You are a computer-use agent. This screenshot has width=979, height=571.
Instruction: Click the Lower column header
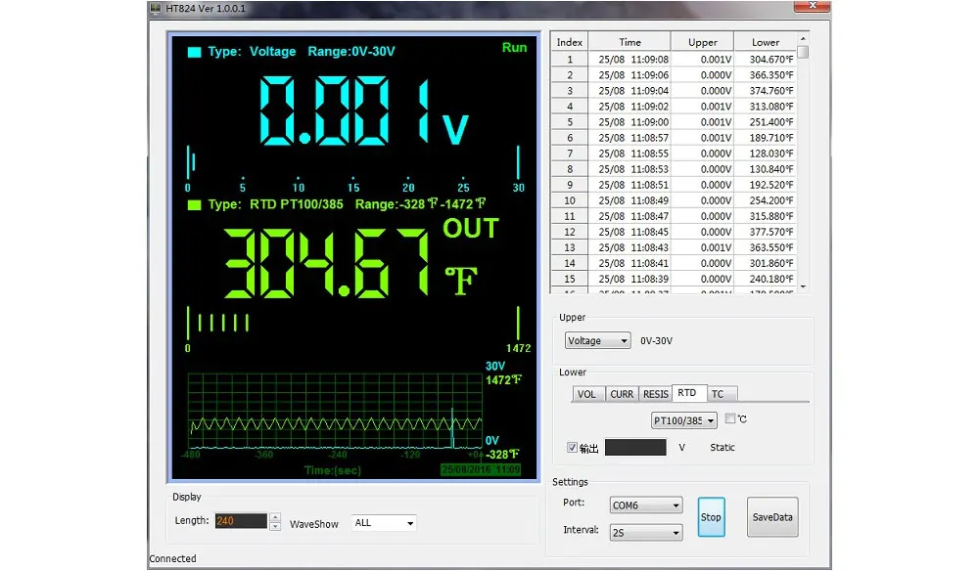point(766,42)
